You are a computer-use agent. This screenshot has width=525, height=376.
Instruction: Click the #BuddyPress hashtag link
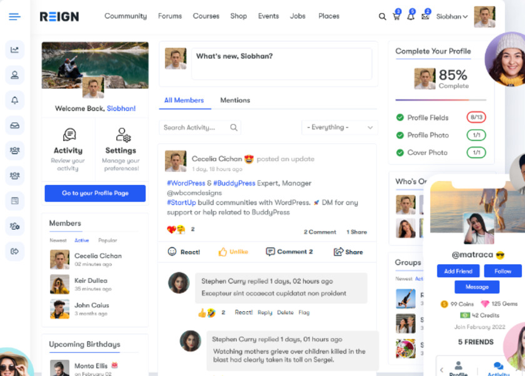coord(234,184)
